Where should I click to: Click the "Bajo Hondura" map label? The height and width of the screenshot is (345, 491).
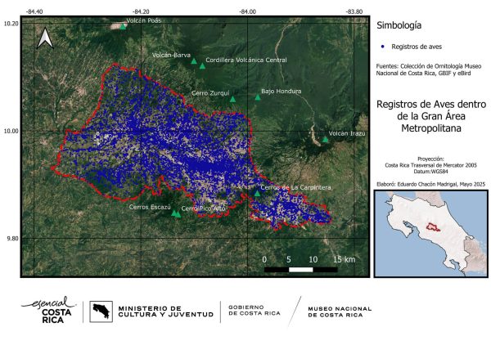[282, 91]
